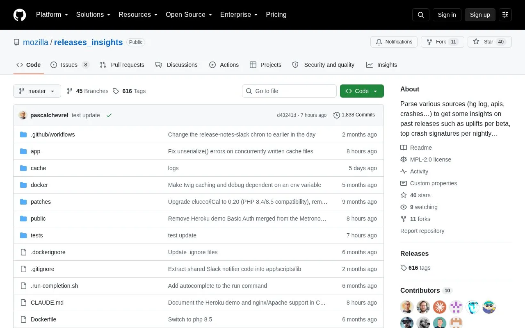Open the 1,838 Commits link
The image size is (525, 328).
[x=354, y=115]
